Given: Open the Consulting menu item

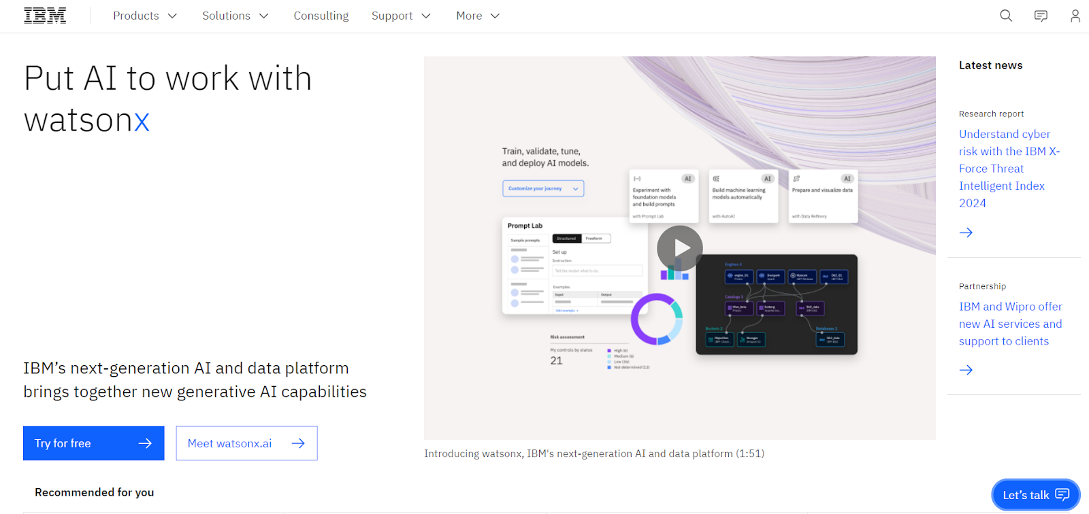Looking at the screenshot, I should 321,16.
